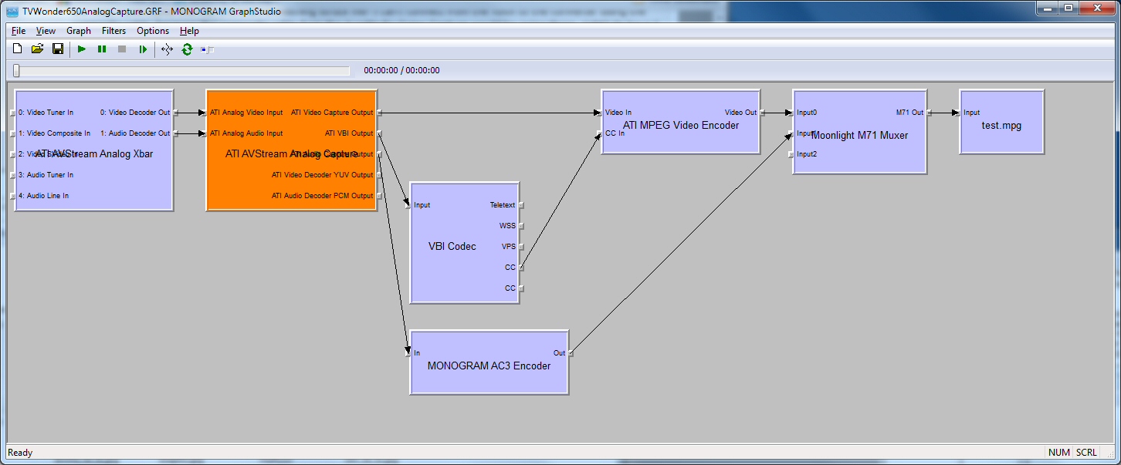Save the graph with the floppy disk icon

point(58,49)
